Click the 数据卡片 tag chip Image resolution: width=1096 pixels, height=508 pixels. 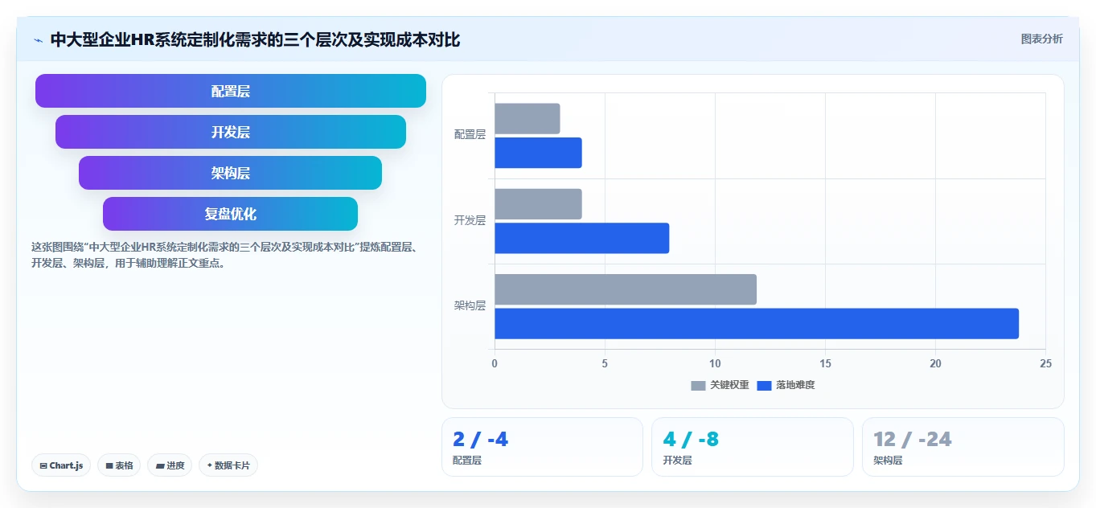pyautogui.click(x=228, y=465)
